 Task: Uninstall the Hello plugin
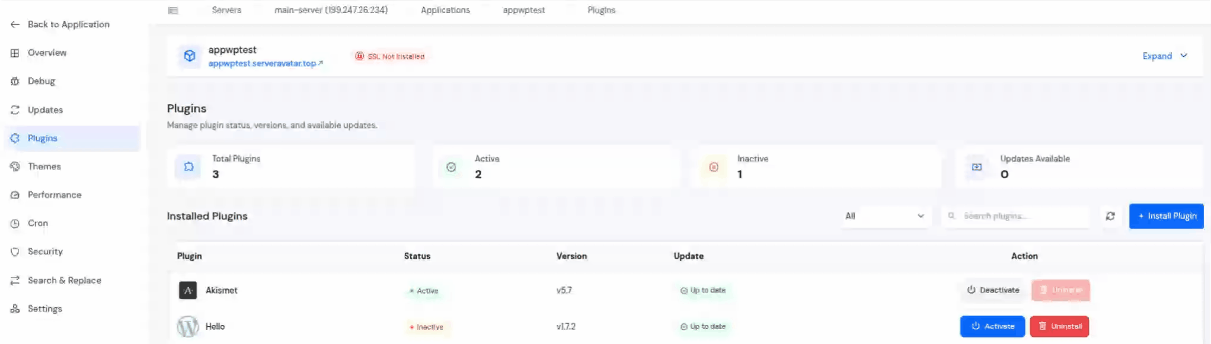[x=1059, y=327]
